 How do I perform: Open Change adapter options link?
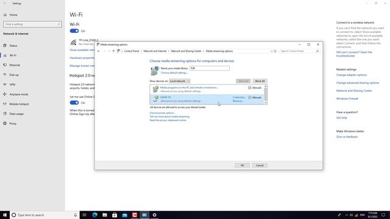(x=351, y=75)
